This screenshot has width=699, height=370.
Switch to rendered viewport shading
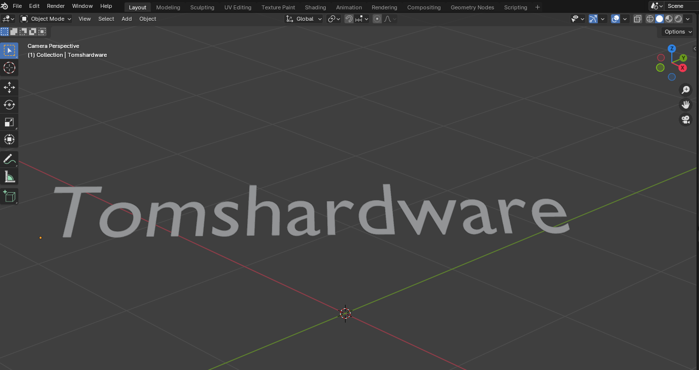click(678, 19)
